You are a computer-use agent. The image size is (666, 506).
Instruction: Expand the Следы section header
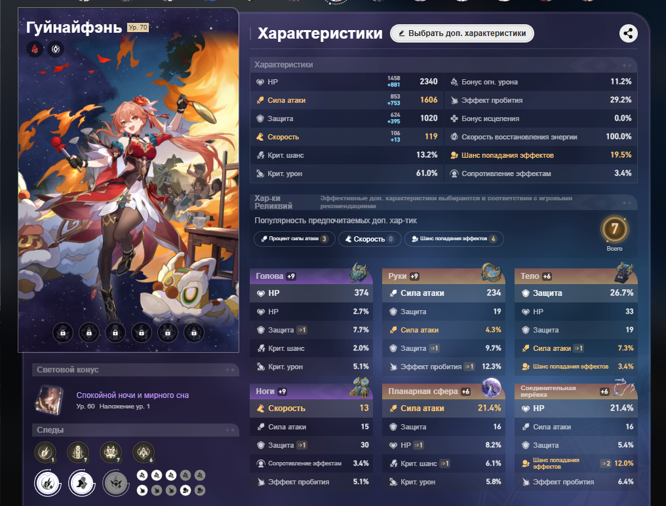136,430
